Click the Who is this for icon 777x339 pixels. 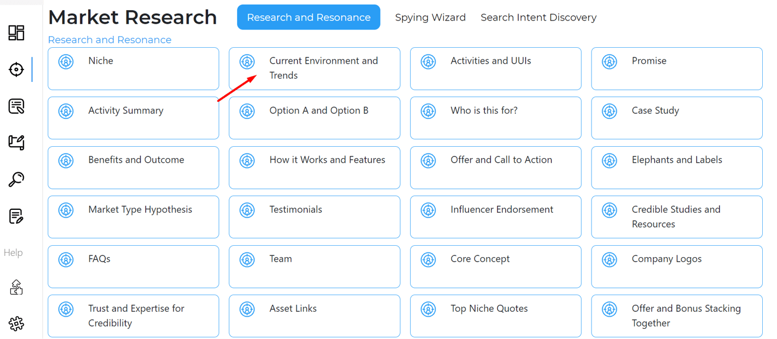pyautogui.click(x=429, y=111)
